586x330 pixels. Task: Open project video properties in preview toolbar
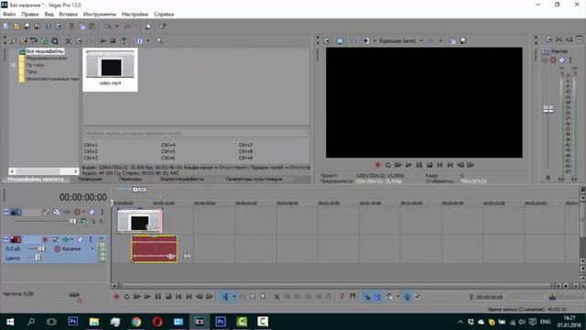point(327,40)
